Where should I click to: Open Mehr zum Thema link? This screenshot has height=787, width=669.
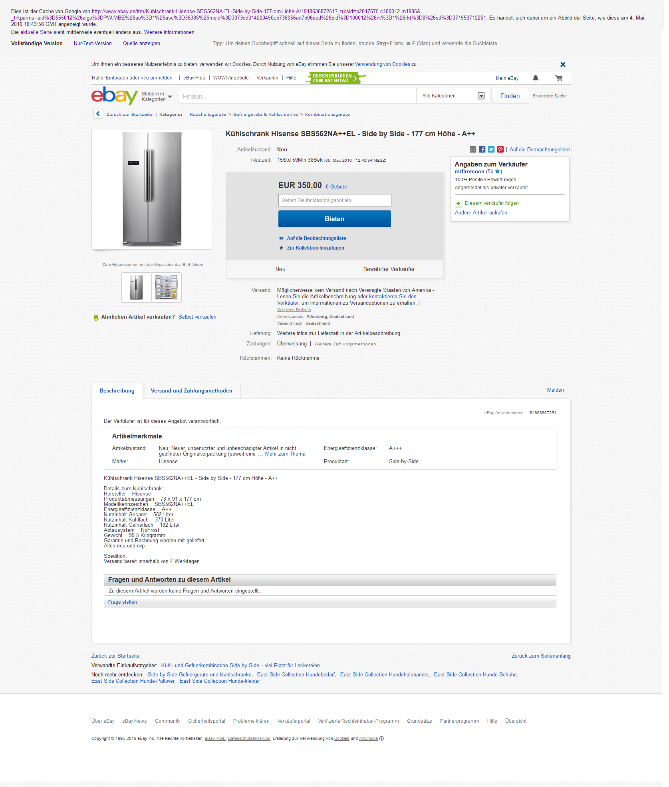coord(285,454)
